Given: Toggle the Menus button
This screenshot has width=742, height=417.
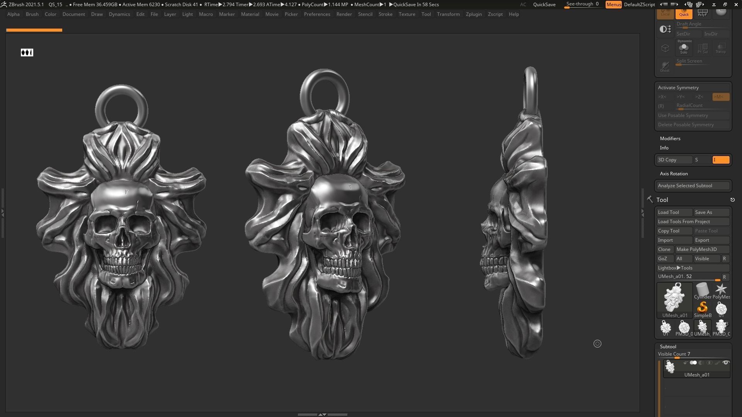Looking at the screenshot, I should pyautogui.click(x=614, y=4).
